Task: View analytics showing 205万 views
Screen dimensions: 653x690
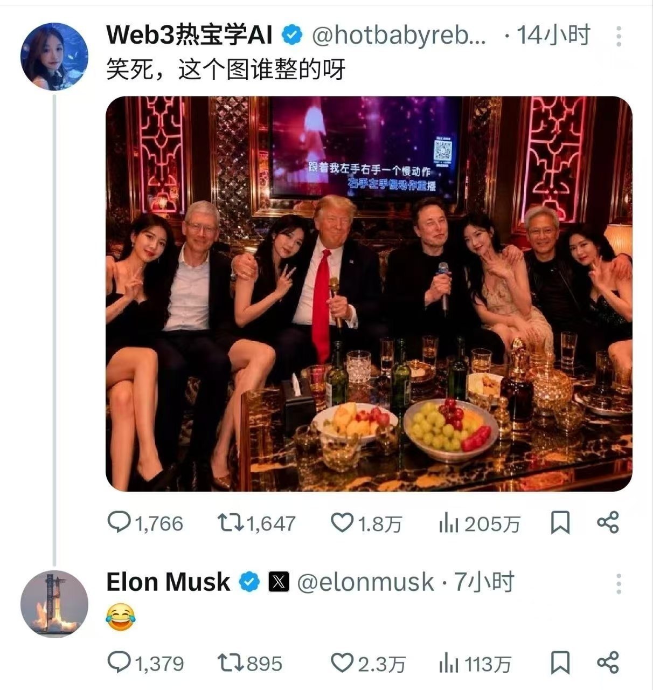Action: (480, 523)
